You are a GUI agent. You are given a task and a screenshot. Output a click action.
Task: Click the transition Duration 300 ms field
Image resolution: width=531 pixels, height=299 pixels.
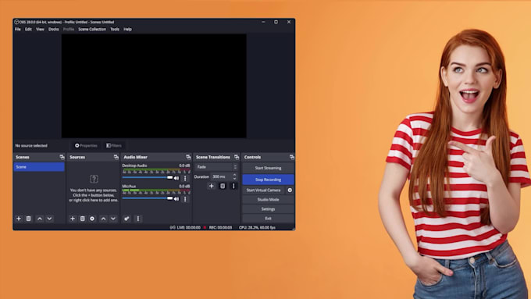point(222,176)
